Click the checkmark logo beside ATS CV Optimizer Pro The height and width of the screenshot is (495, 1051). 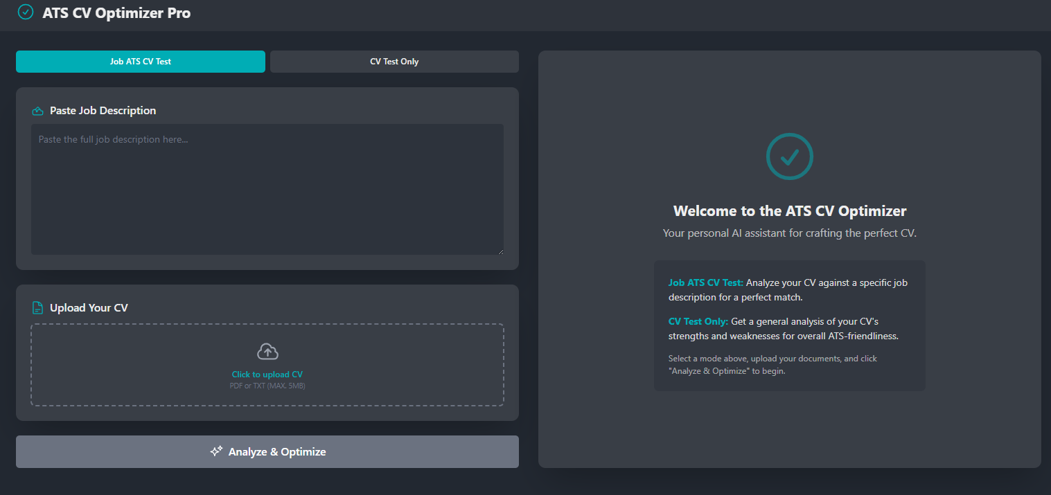[x=26, y=12]
